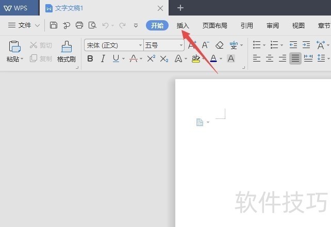The image size is (331, 227).
Task: Open Print Preview icon
Action: [92, 25]
